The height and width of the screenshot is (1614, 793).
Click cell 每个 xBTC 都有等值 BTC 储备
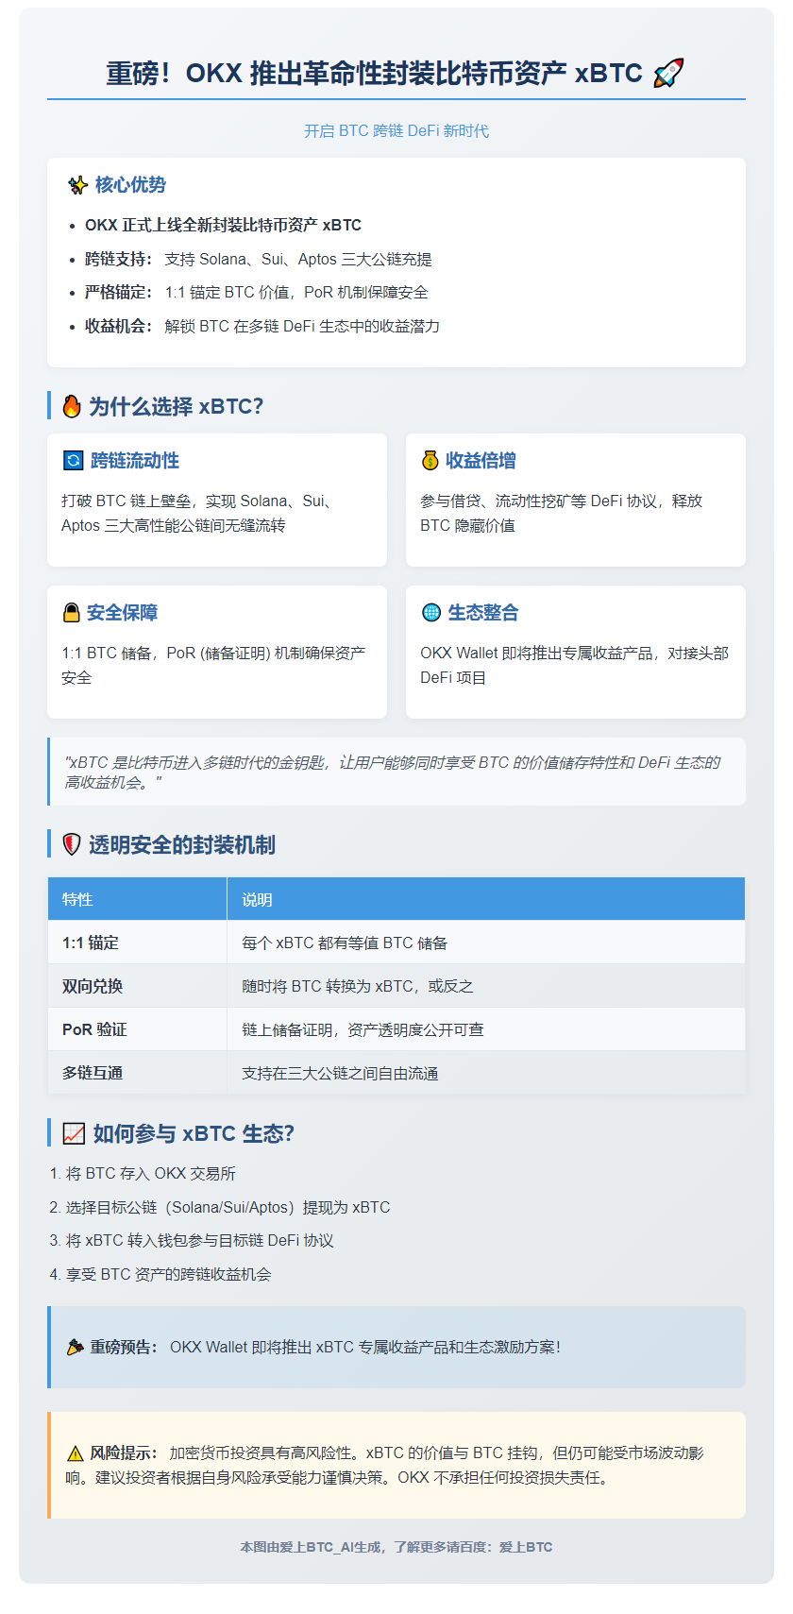[x=486, y=943]
